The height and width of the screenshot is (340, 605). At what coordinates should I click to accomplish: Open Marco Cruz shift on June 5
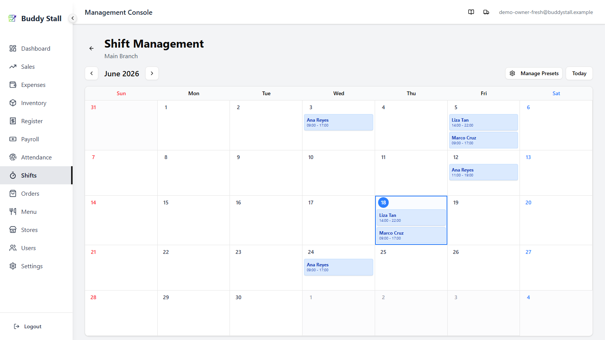coord(484,140)
